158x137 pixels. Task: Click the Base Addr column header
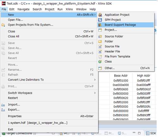(x=121, y=76)
